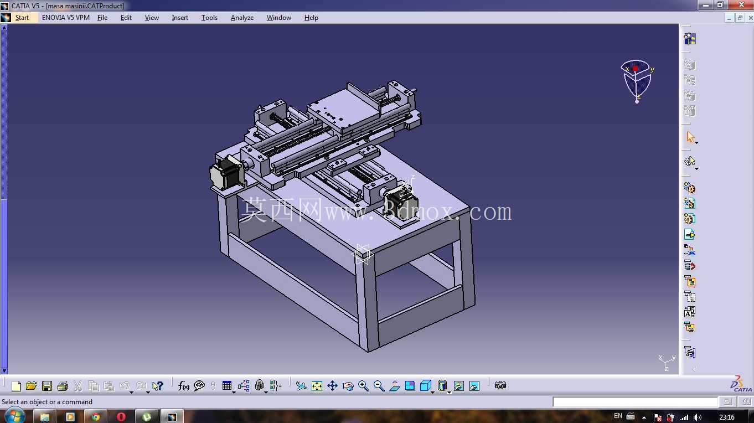The height and width of the screenshot is (423, 754).
Task: Click the Capture camera icon
Action: [x=500, y=385]
